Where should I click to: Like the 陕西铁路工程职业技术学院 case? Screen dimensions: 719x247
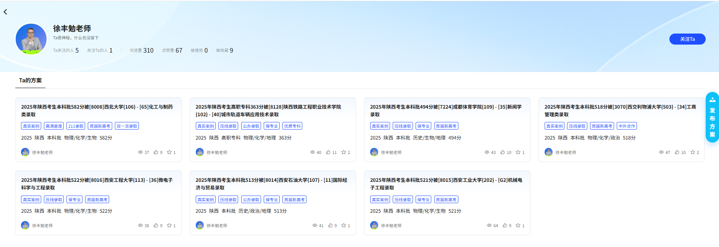click(328, 152)
